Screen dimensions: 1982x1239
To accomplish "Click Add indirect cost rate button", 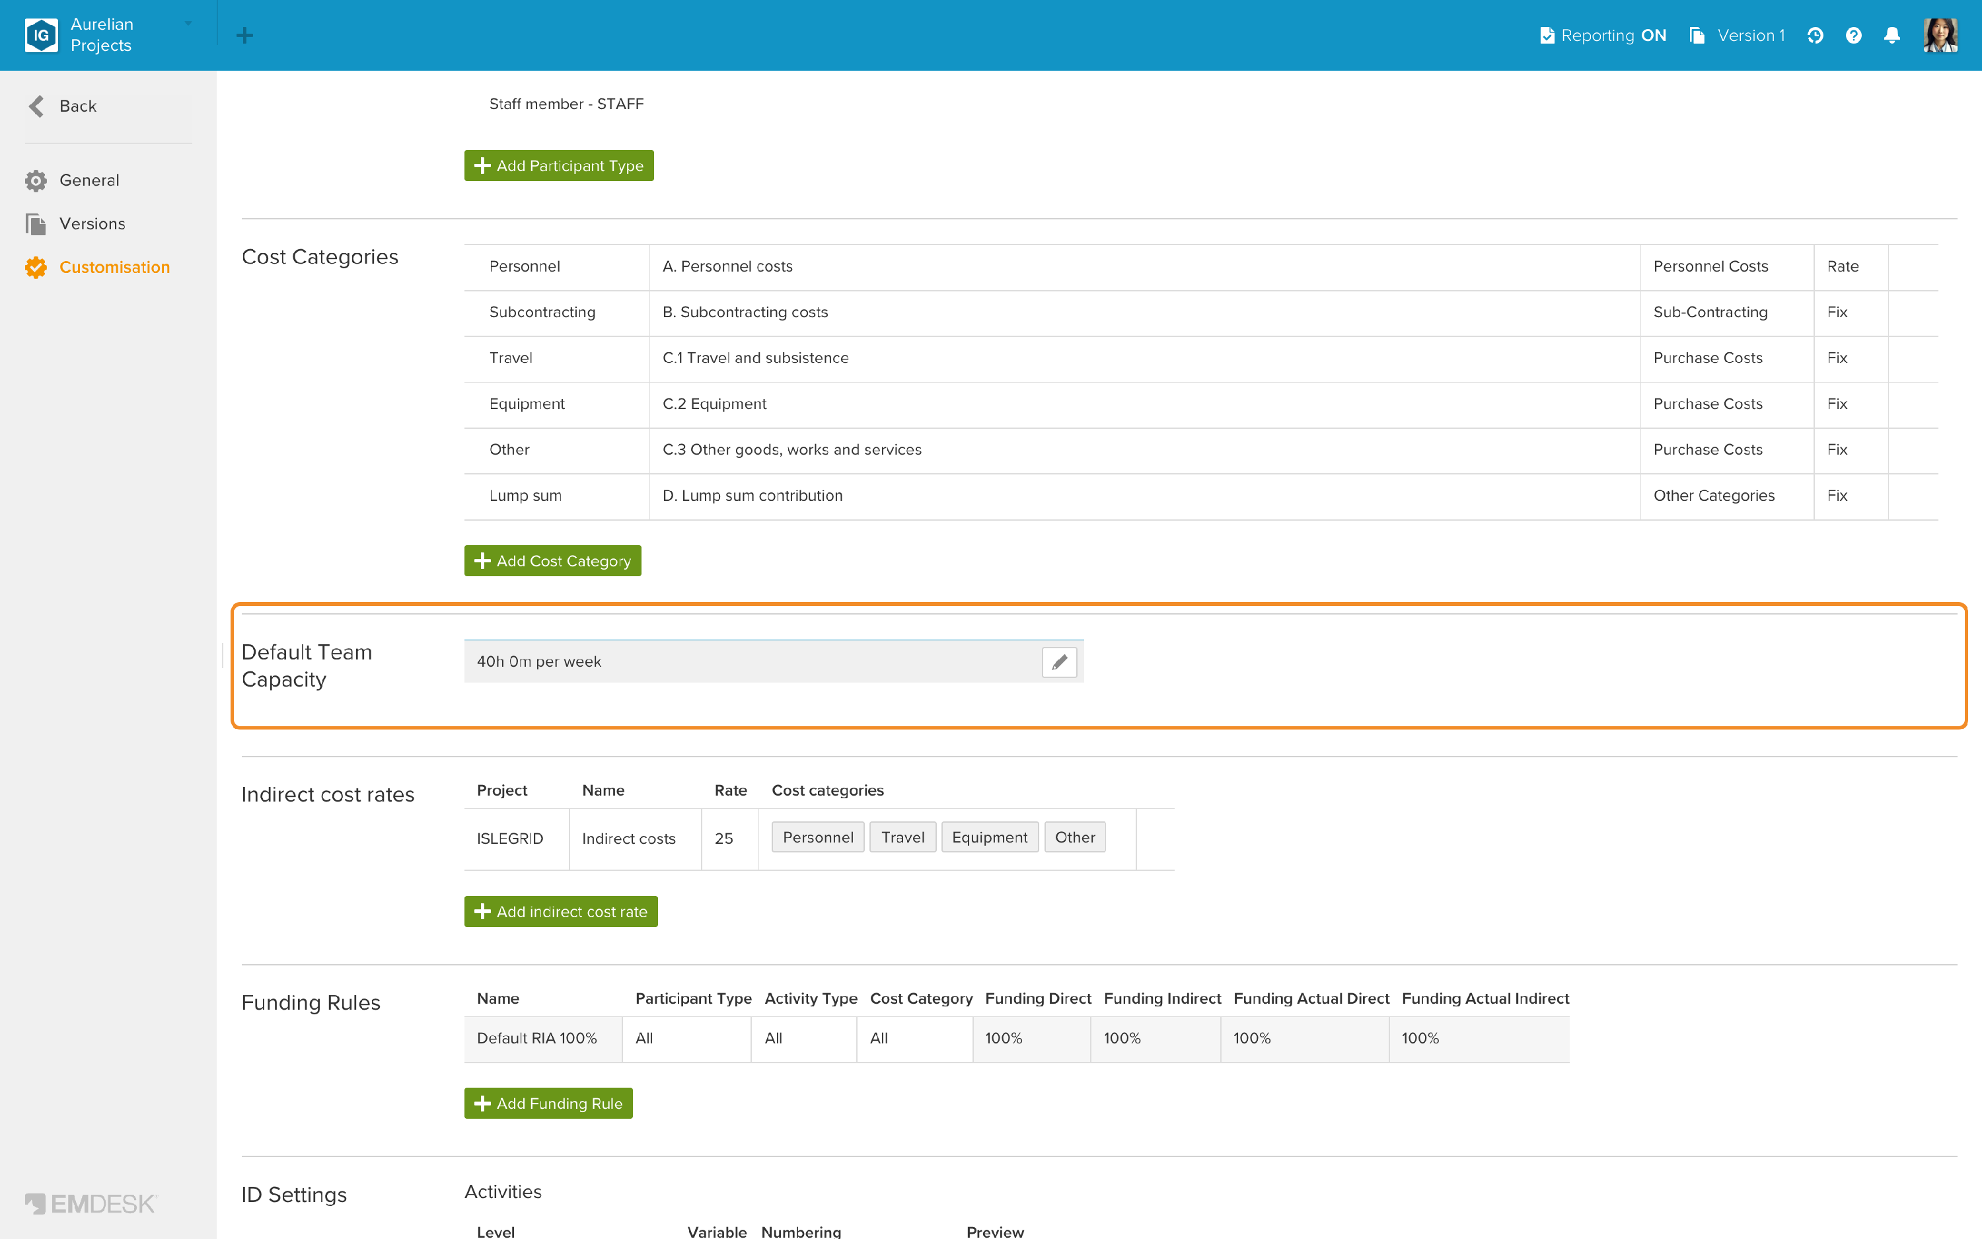I will tap(561, 911).
